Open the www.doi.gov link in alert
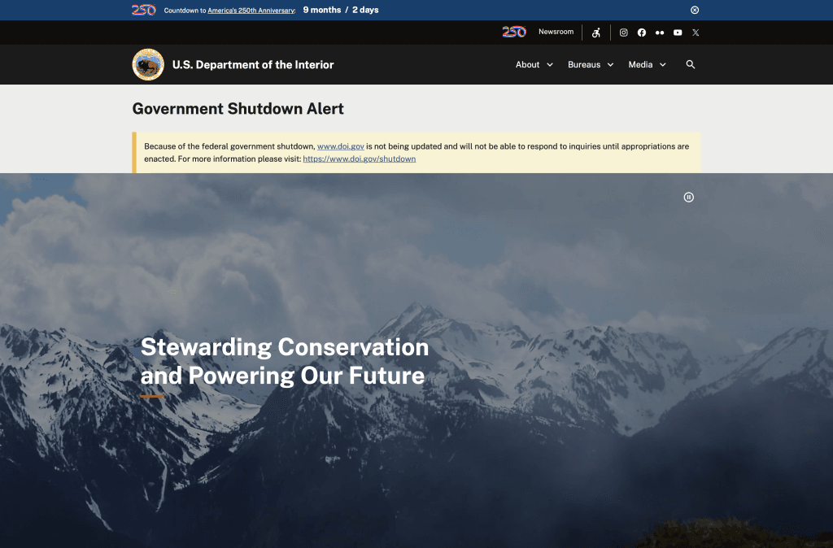 tap(341, 146)
